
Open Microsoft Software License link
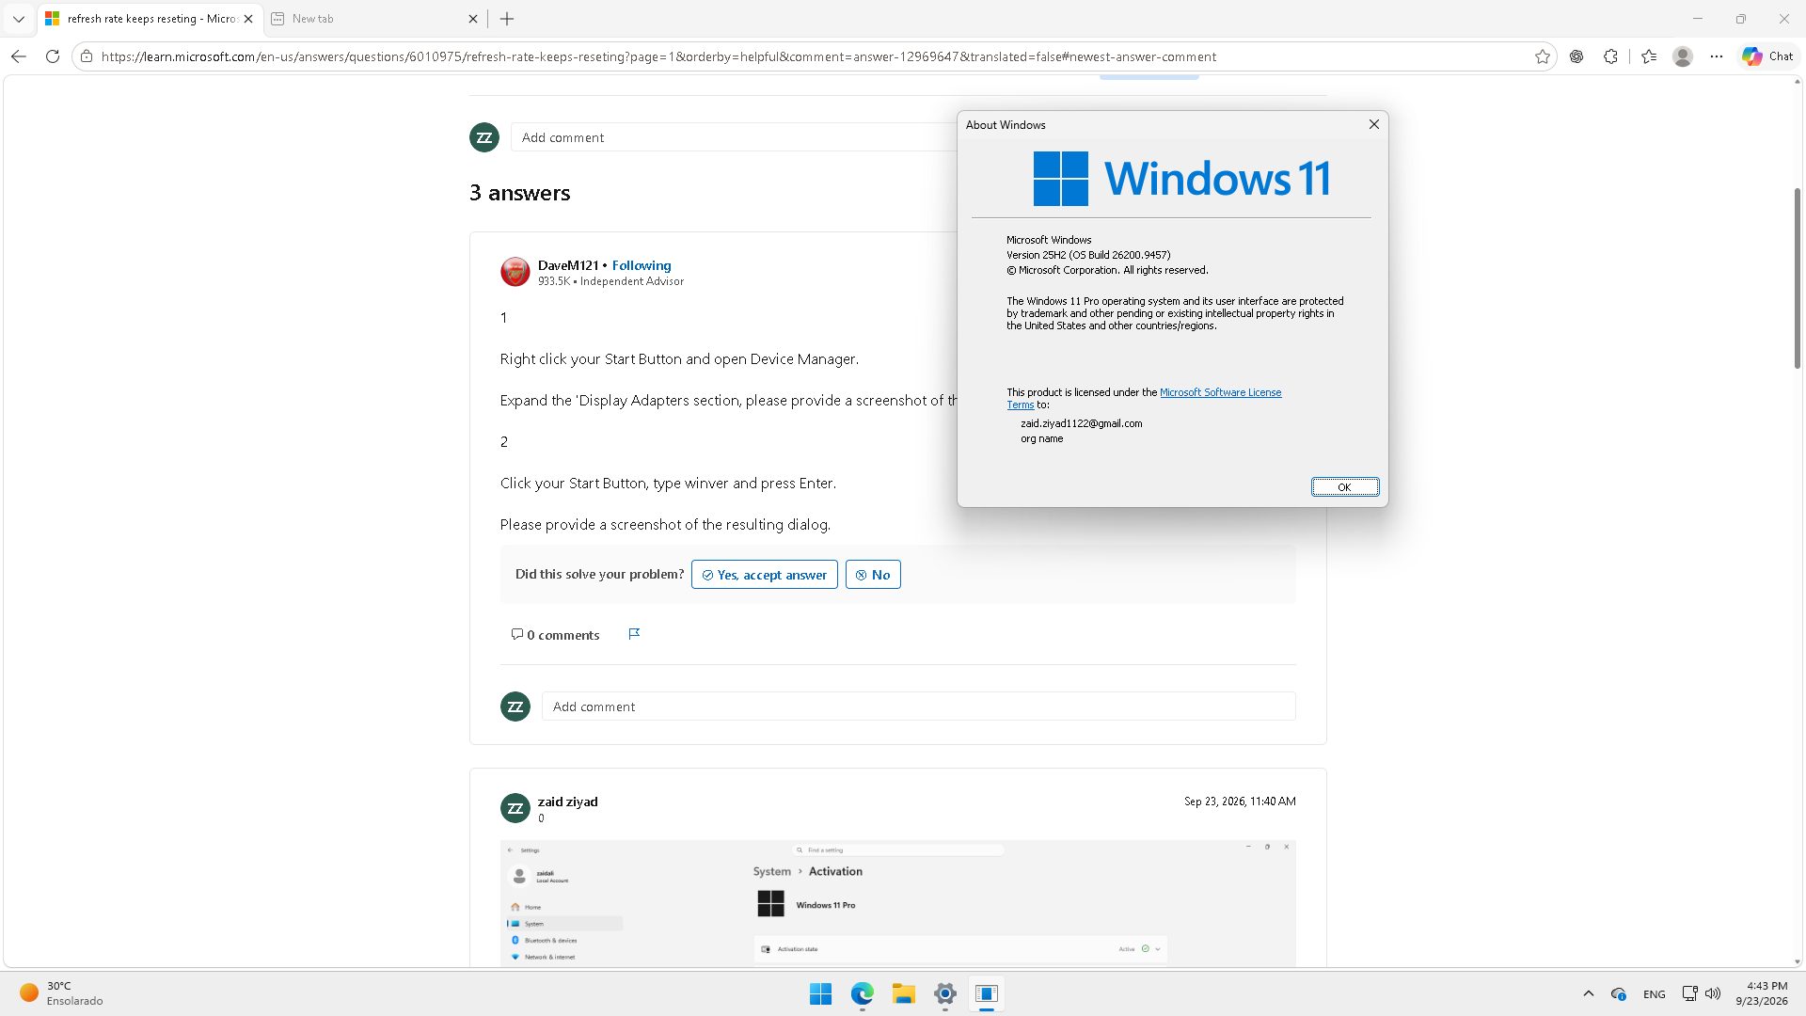tap(1220, 392)
